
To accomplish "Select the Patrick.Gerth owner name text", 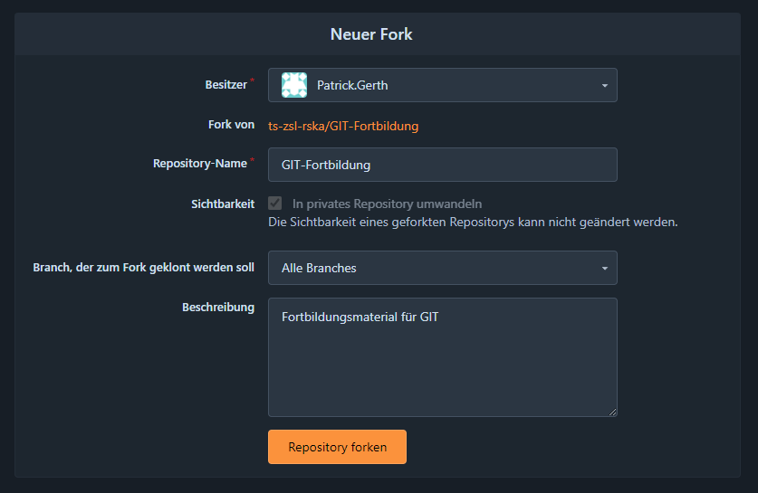I will [x=352, y=86].
